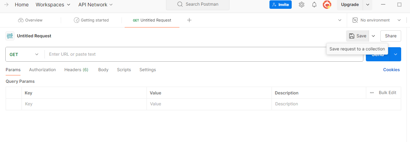Add a new tab with plus icon
This screenshot has width=410, height=142.
[x=189, y=20]
